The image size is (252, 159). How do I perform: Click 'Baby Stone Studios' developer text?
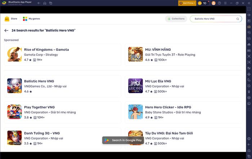click(x=159, y=112)
